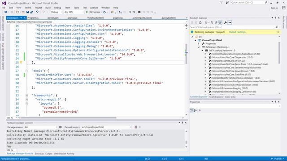The width and height of the screenshot is (287, 161).
Task: Click the Save icon in toolbar
Action: 27,12
